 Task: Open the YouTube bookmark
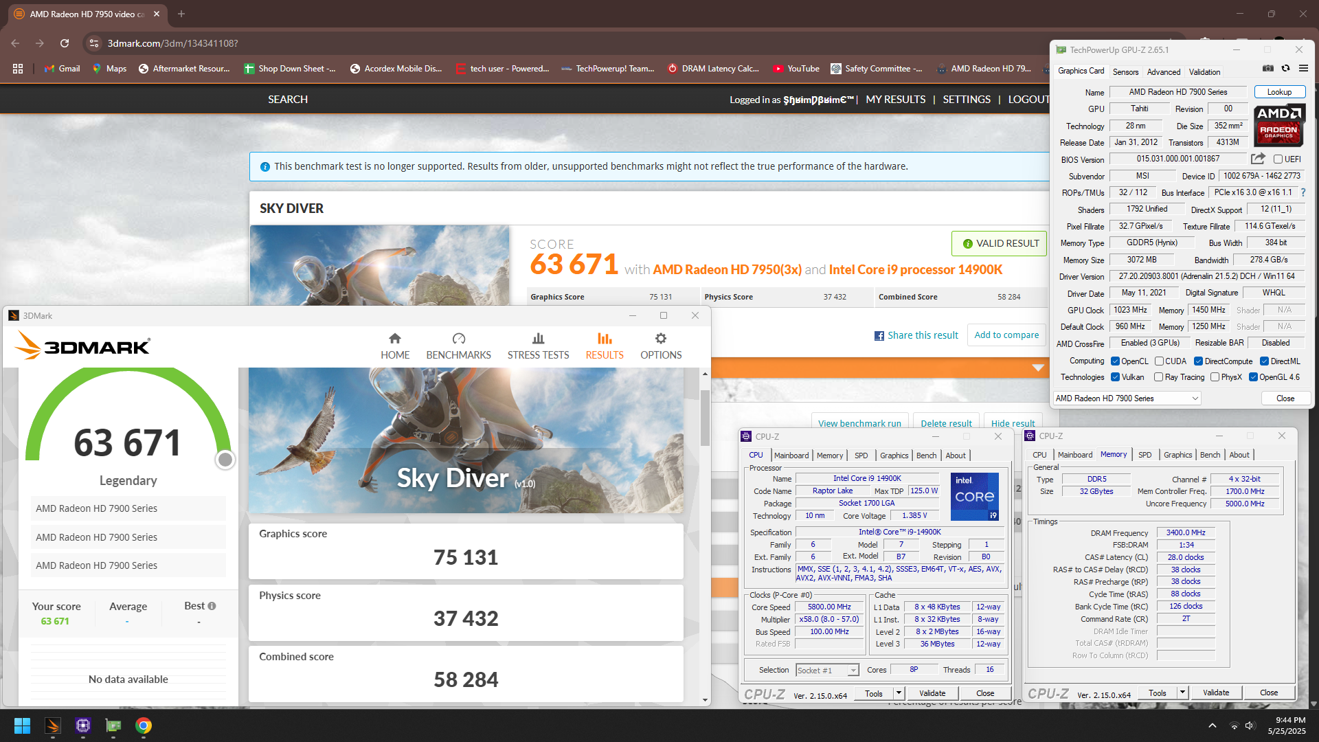pyautogui.click(x=796, y=69)
